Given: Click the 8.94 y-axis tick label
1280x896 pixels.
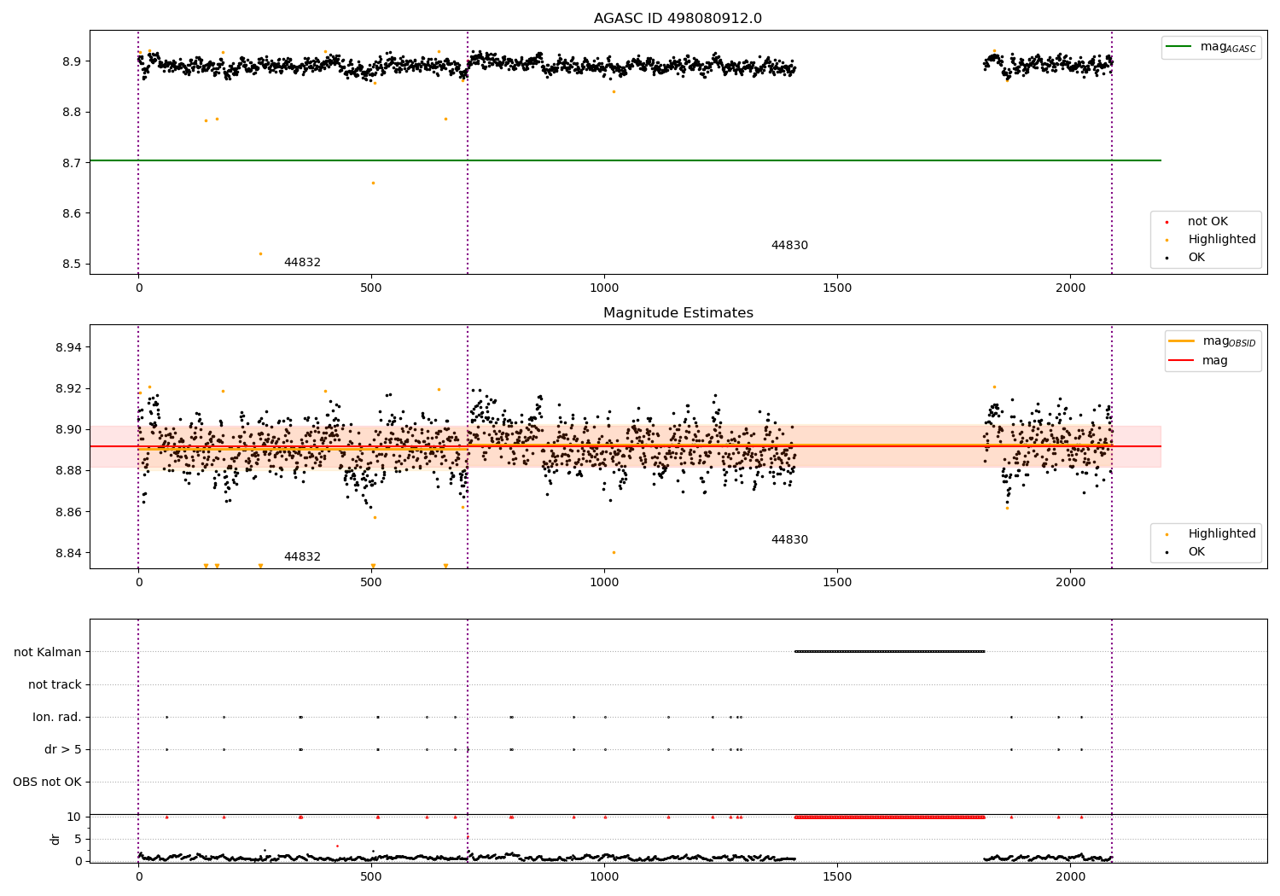Looking at the screenshot, I should point(67,347).
